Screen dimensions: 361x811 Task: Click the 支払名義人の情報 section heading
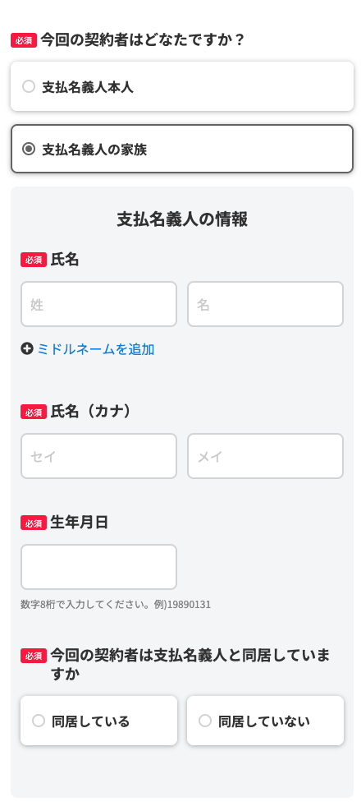coord(182,219)
